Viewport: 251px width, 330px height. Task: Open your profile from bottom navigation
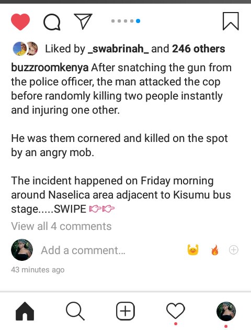(226, 311)
